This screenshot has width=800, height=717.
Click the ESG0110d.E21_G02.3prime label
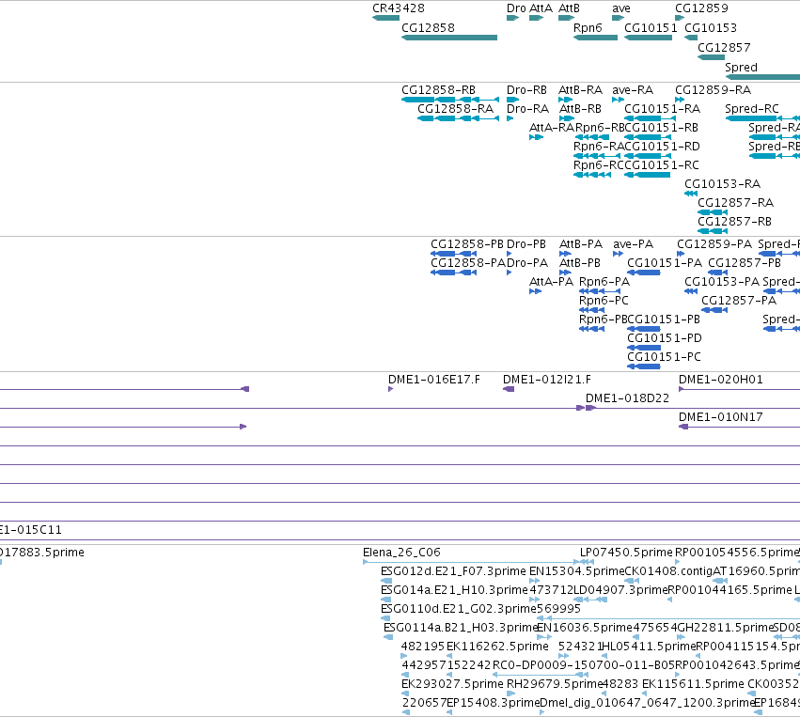[459, 609]
